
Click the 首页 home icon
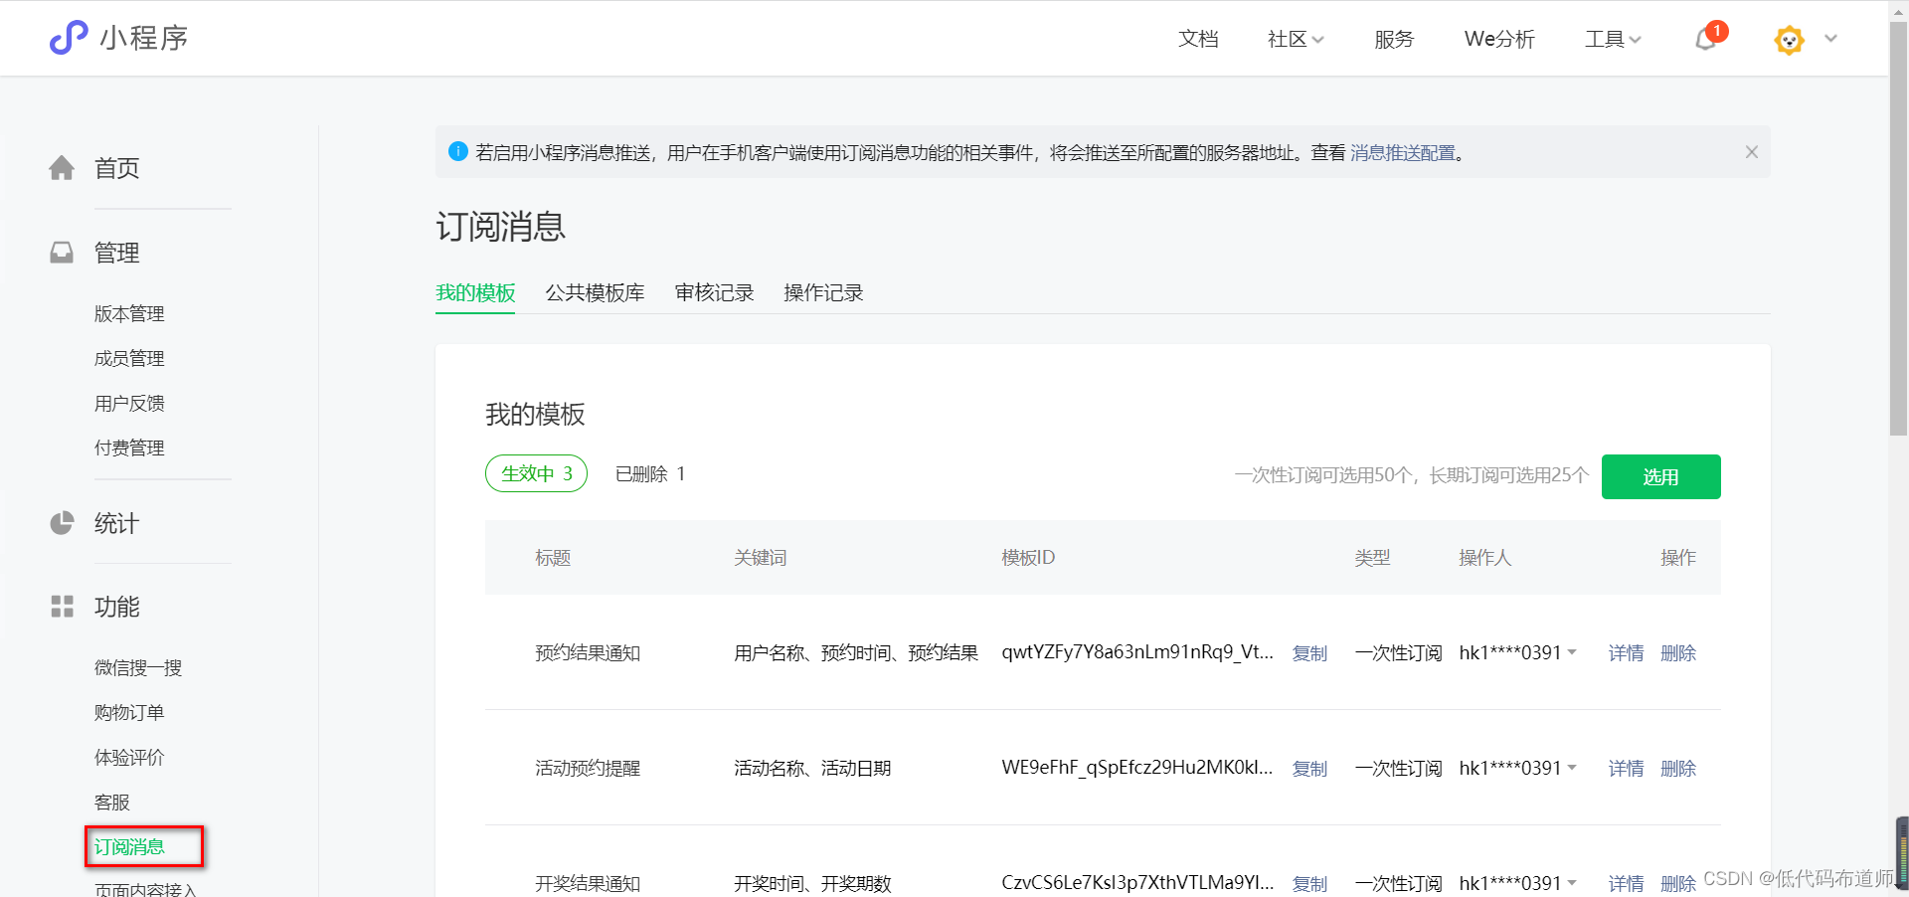[62, 168]
